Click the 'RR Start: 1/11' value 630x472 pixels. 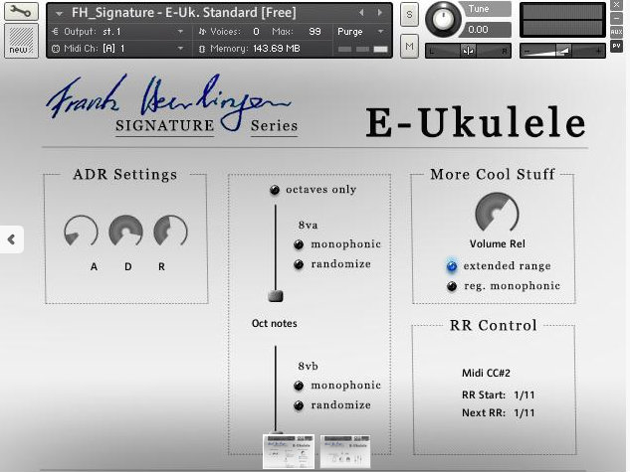[x=525, y=395]
